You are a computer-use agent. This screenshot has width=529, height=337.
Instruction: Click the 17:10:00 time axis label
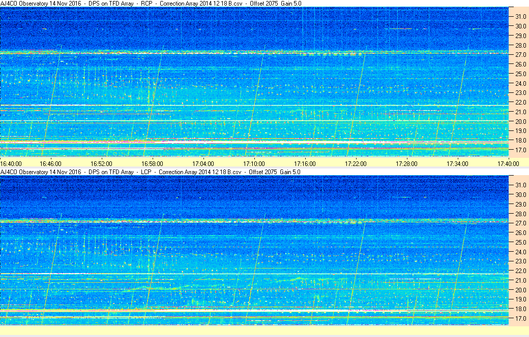pos(254,164)
